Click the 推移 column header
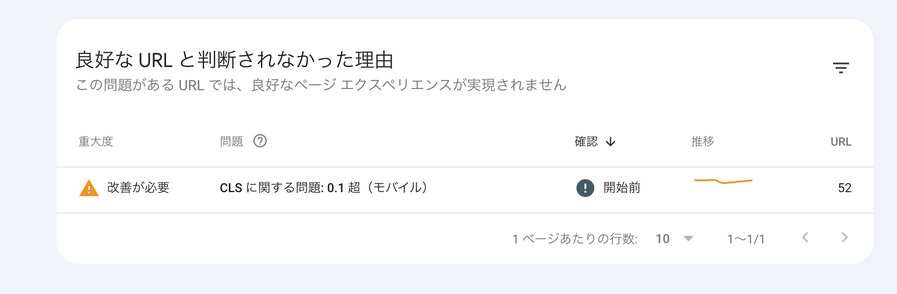 [x=703, y=142]
